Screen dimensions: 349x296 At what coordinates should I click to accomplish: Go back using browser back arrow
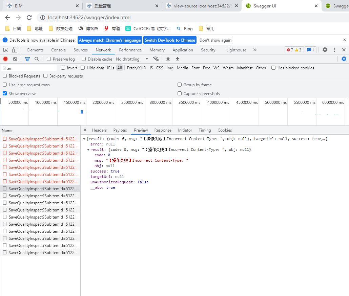[x=7, y=18]
